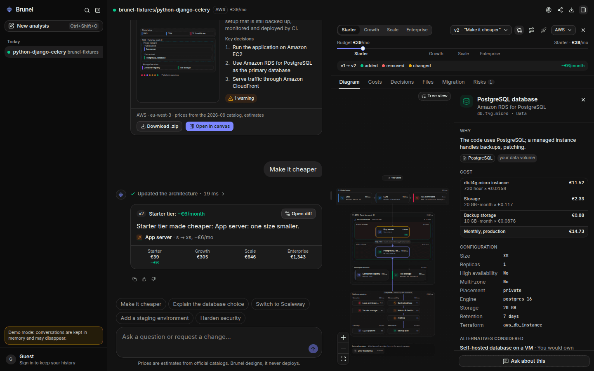Choose 'Switch to Scaleway' suggestion
The height and width of the screenshot is (371, 594).
(280, 304)
